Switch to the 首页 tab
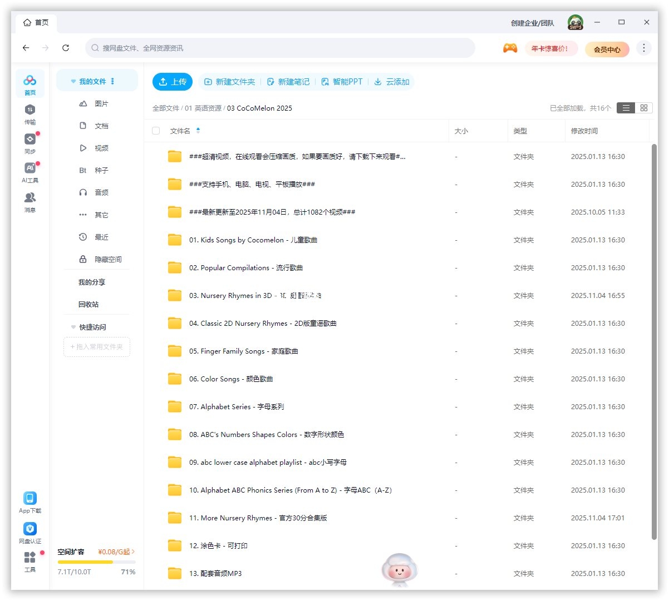This screenshot has height=601, width=669. 36,22
